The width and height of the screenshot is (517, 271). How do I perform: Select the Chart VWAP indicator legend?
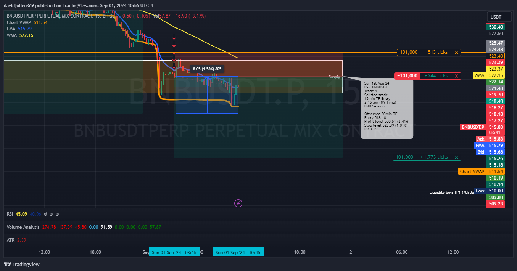[27, 22]
